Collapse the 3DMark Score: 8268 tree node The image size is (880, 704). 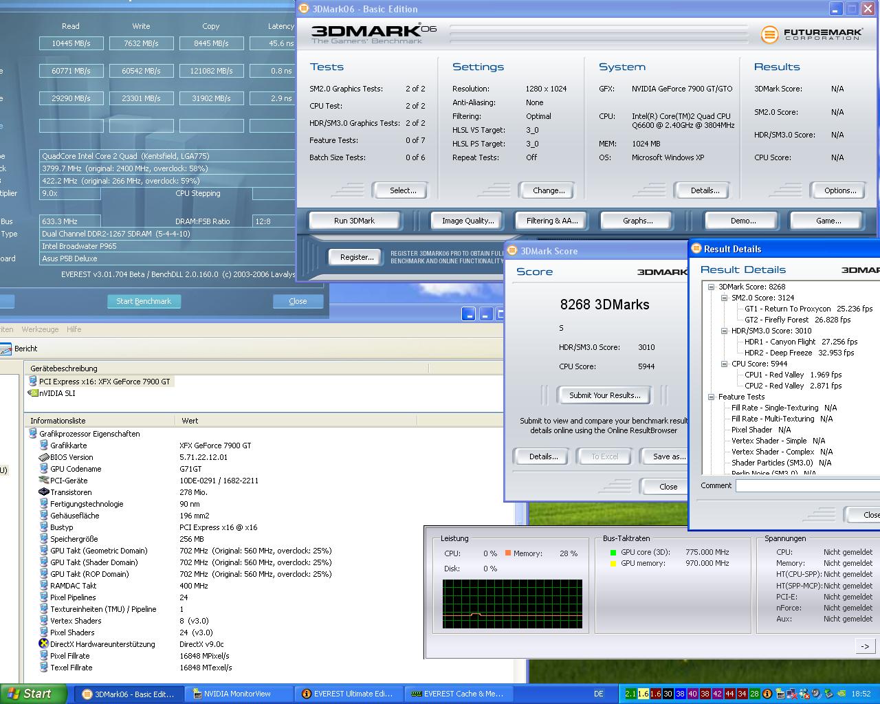(x=711, y=287)
